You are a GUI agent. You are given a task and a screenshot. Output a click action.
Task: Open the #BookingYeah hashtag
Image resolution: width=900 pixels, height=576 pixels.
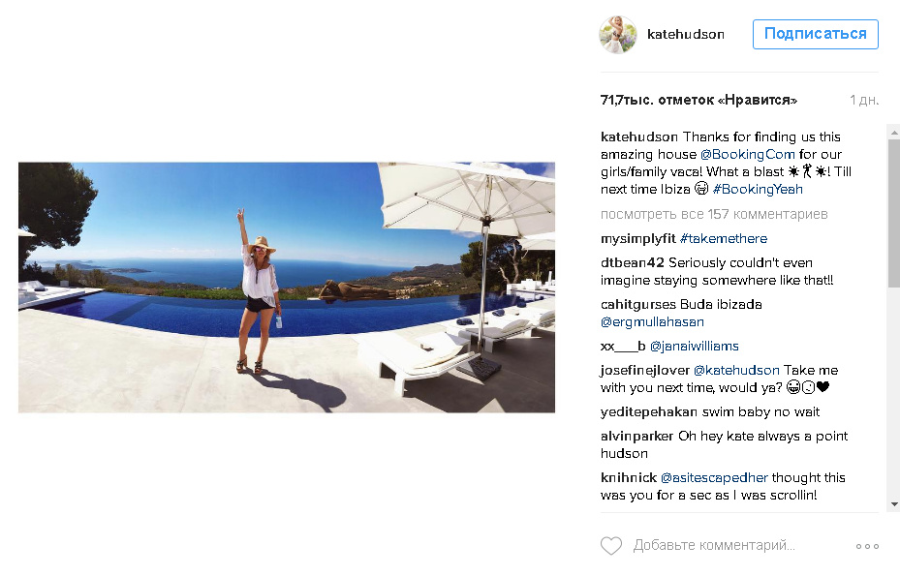[758, 189]
